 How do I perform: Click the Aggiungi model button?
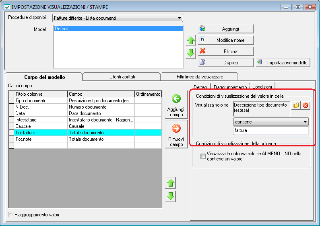click(x=226, y=29)
